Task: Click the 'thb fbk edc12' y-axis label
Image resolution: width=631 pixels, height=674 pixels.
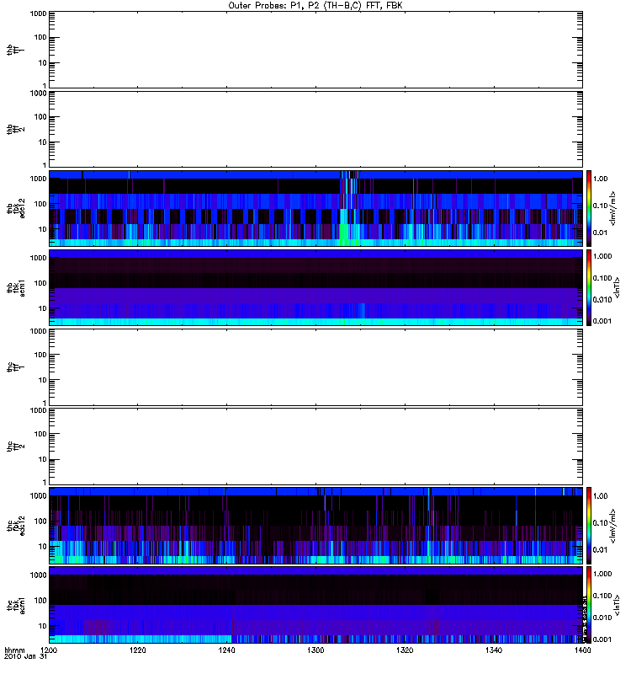Action: point(16,208)
